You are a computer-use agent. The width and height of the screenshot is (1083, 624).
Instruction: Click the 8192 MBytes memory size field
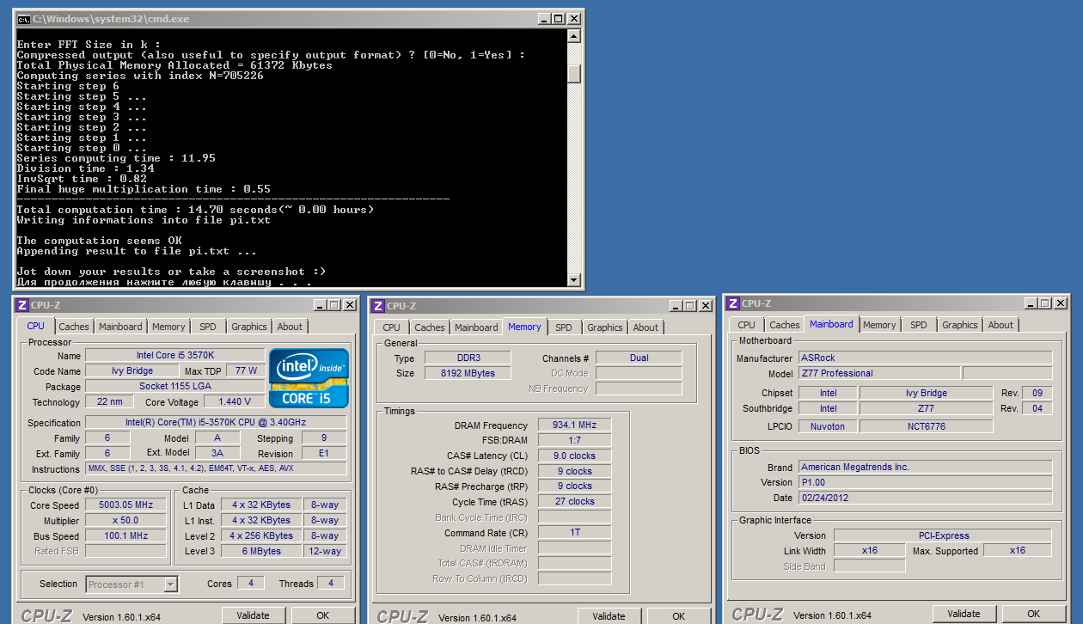[x=466, y=373]
